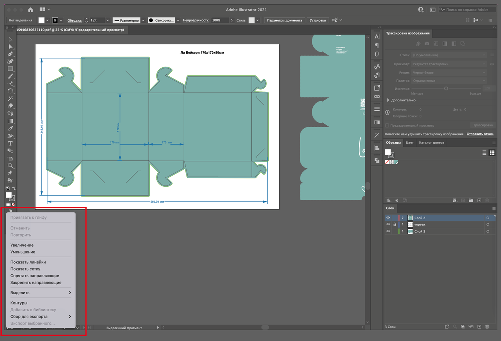501x341 pixels.
Task: Click the teal color swatch in Образцы
Action: pos(396,162)
